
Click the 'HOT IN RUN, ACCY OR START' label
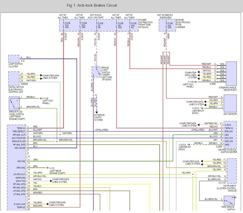pyautogui.click(x=96, y=16)
